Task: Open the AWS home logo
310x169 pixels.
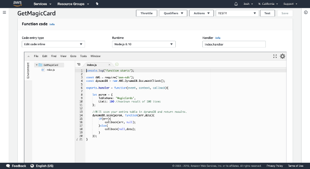Action: click(17, 4)
